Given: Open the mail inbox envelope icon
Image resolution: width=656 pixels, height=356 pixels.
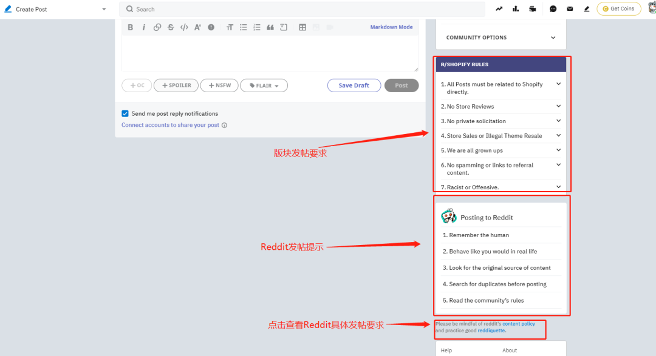Looking at the screenshot, I should (570, 8).
